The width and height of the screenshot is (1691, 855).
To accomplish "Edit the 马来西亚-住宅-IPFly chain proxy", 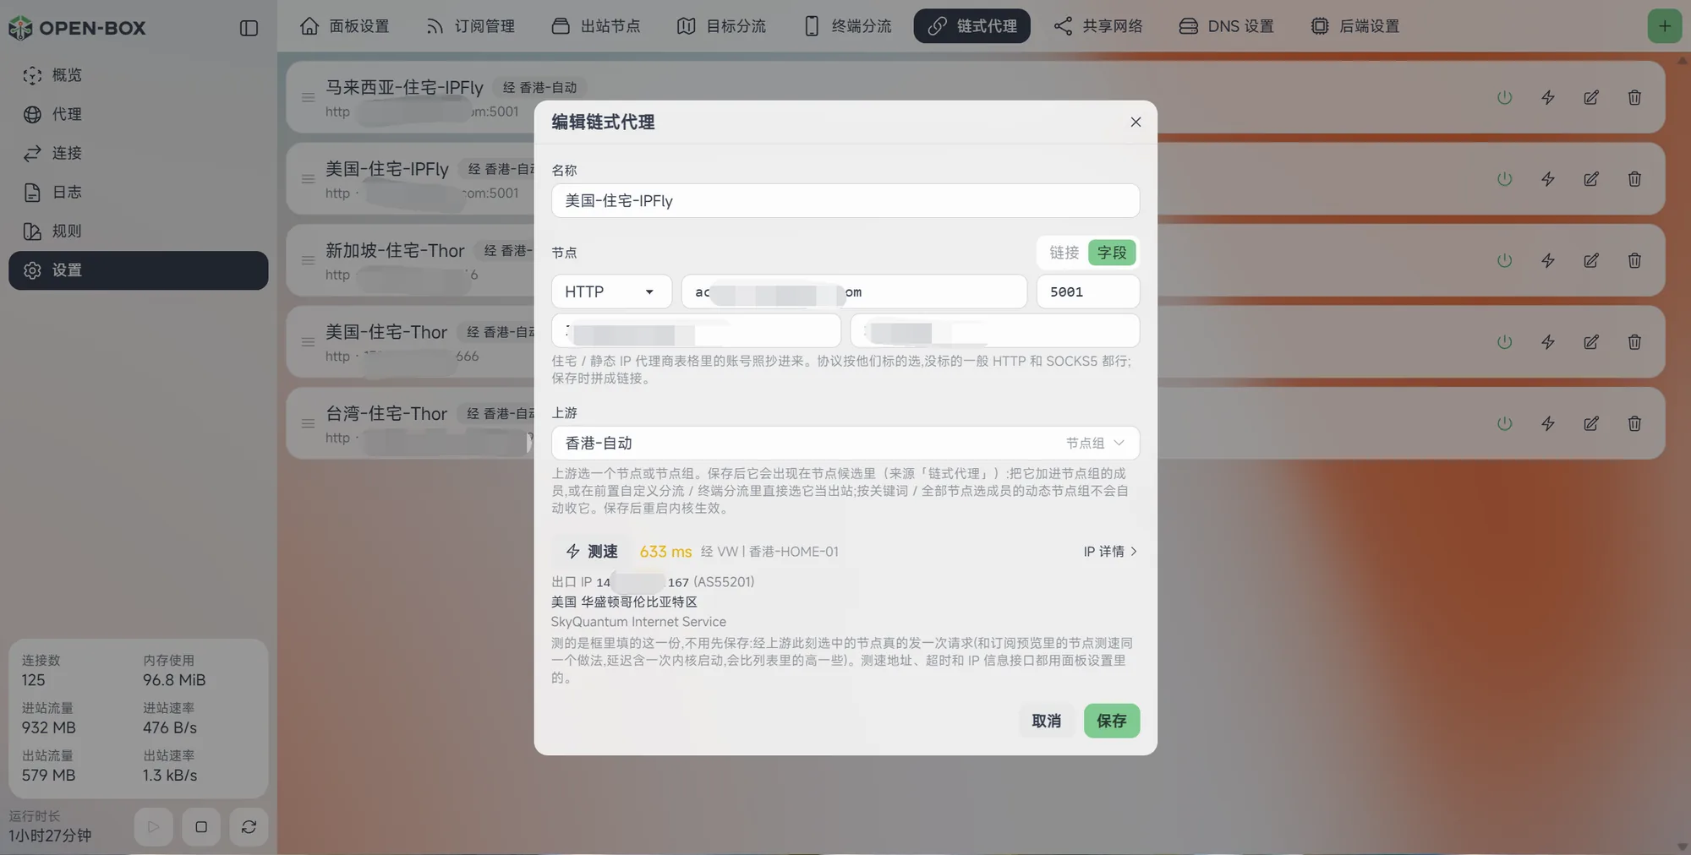I will [1590, 97].
